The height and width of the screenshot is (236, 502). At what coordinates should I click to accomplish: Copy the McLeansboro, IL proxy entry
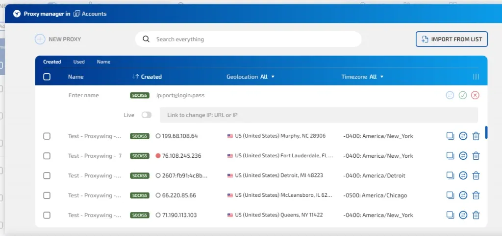coord(450,195)
